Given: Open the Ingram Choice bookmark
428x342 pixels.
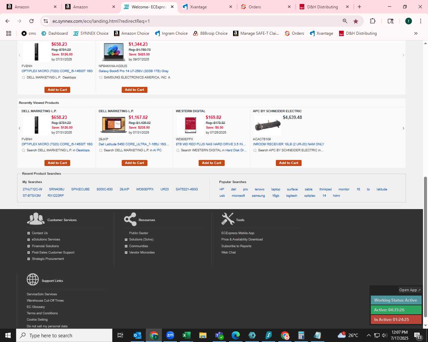Looking at the screenshot, I should (x=171, y=33).
